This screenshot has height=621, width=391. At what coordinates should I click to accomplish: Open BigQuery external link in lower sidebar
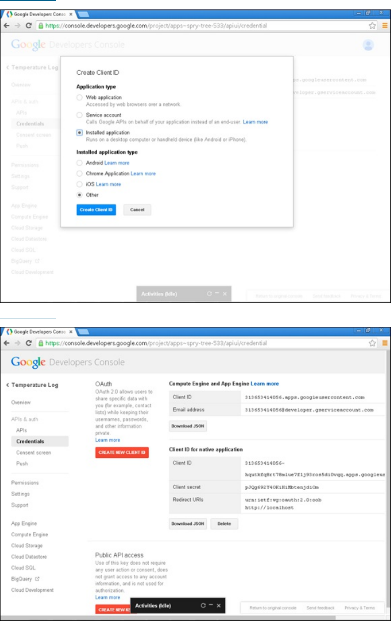26,579
